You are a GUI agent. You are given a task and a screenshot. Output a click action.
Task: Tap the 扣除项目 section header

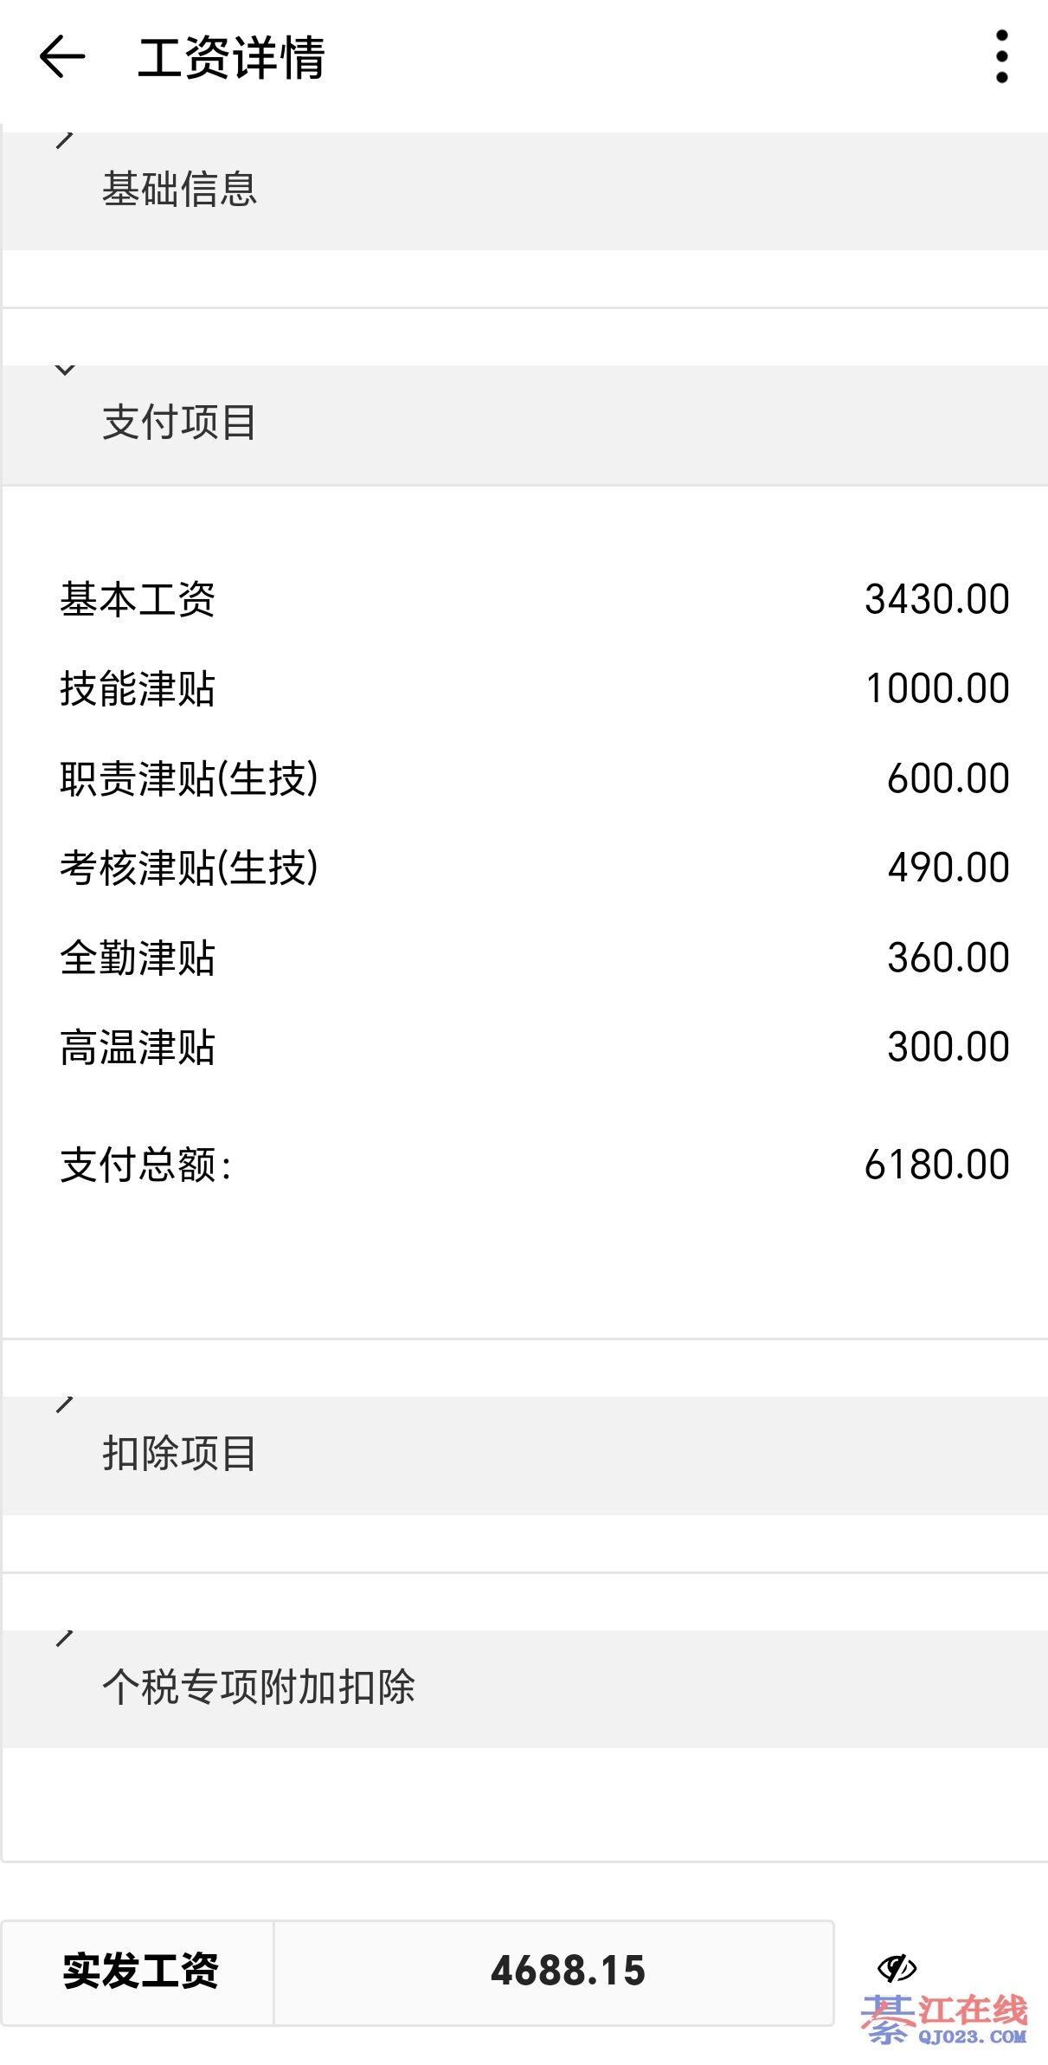pos(179,1453)
